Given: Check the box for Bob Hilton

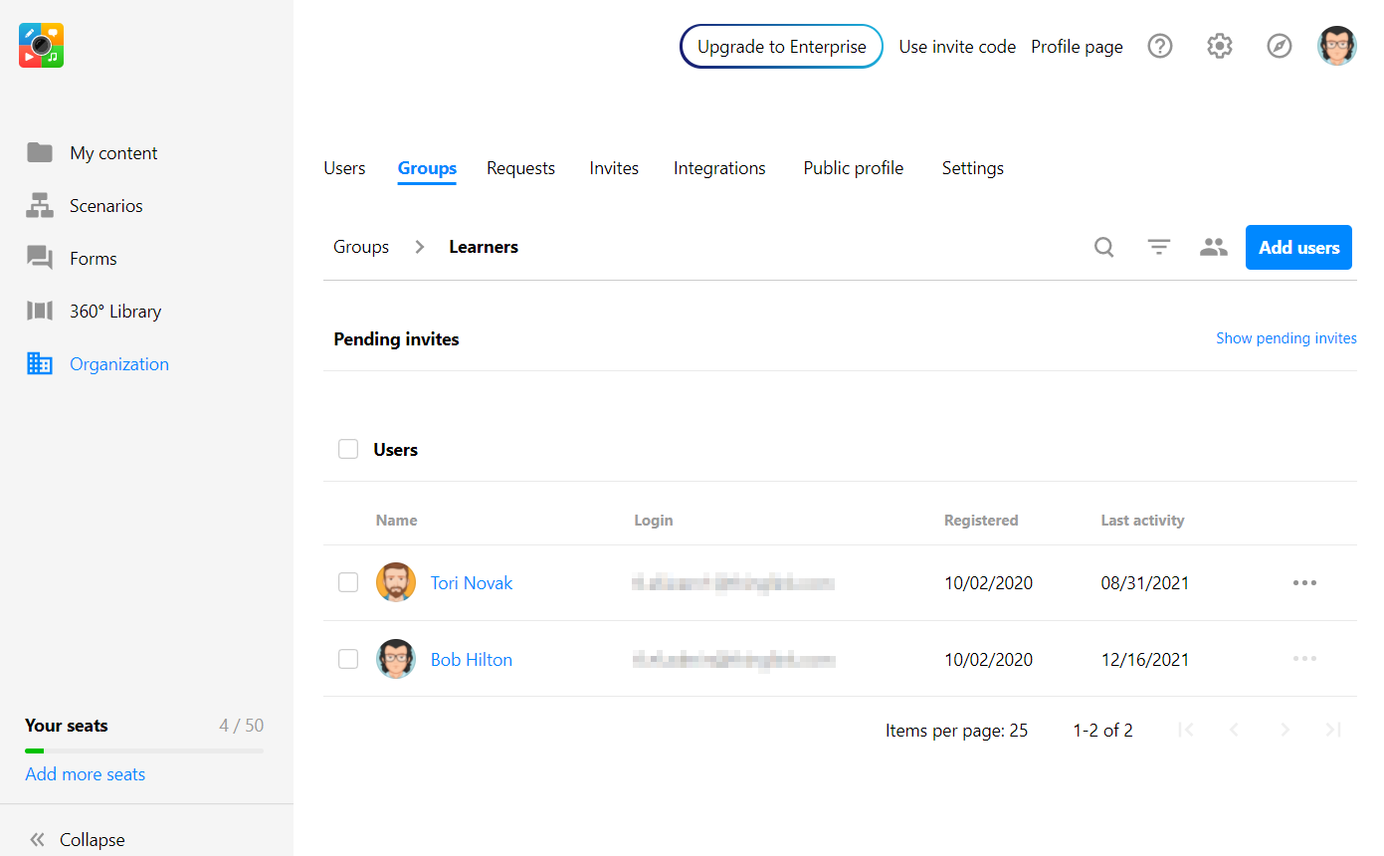Looking at the screenshot, I should click(x=348, y=659).
